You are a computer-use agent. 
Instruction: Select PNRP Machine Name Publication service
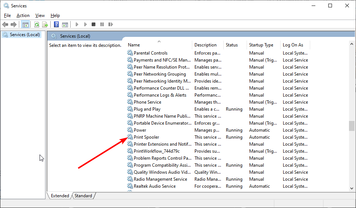click(162, 116)
